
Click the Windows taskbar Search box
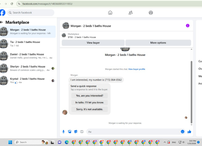point(31,142)
